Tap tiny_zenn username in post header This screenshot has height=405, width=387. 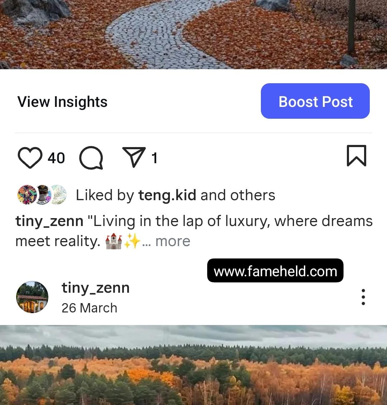point(95,288)
